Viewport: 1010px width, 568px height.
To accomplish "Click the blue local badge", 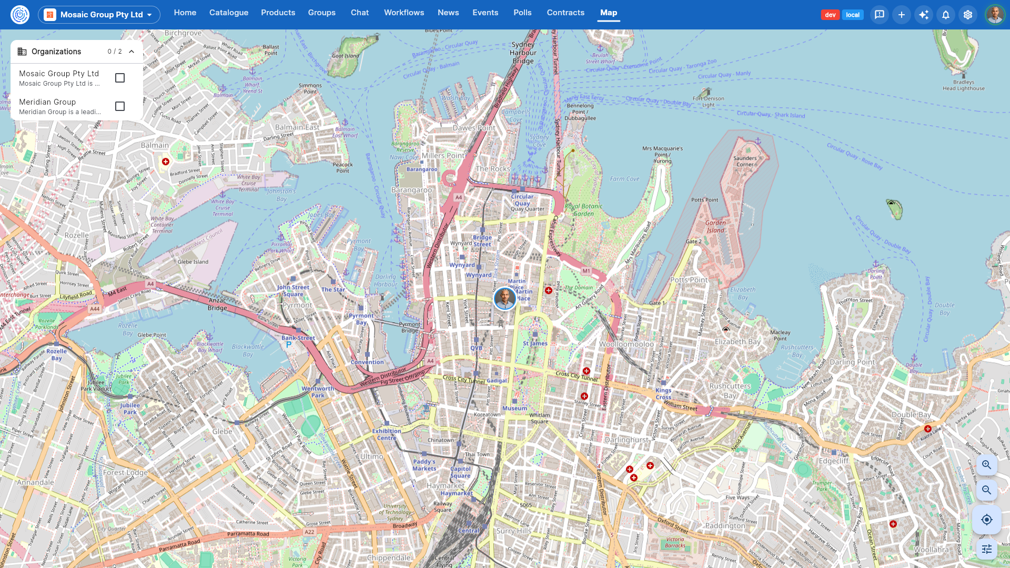I will coord(853,15).
